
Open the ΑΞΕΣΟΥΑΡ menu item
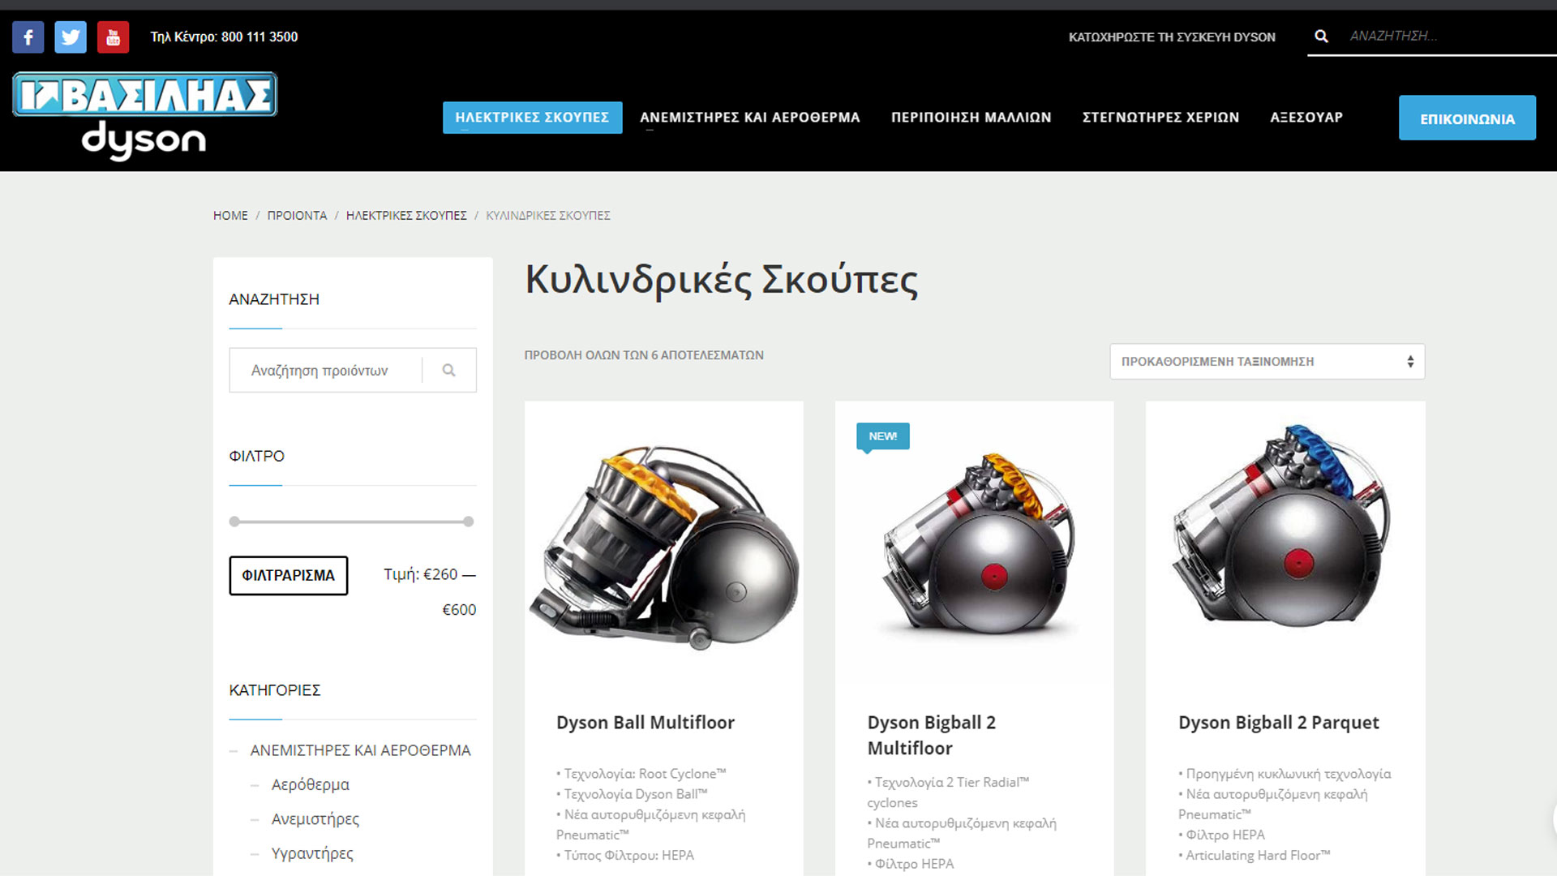click(x=1306, y=118)
